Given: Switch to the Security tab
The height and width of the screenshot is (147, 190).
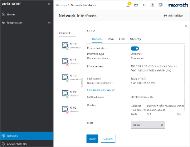Looking at the screenshot, I should (x=136, y=39).
